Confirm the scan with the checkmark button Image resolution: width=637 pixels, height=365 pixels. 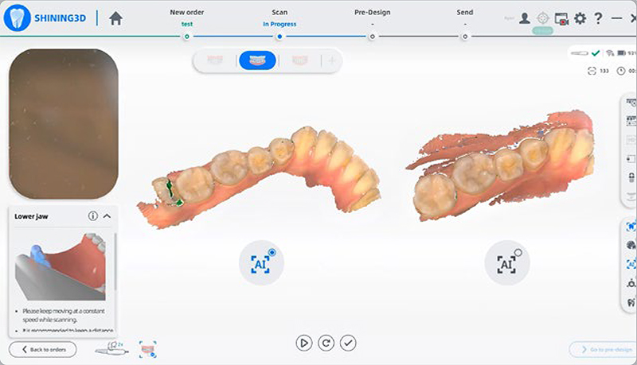point(348,343)
